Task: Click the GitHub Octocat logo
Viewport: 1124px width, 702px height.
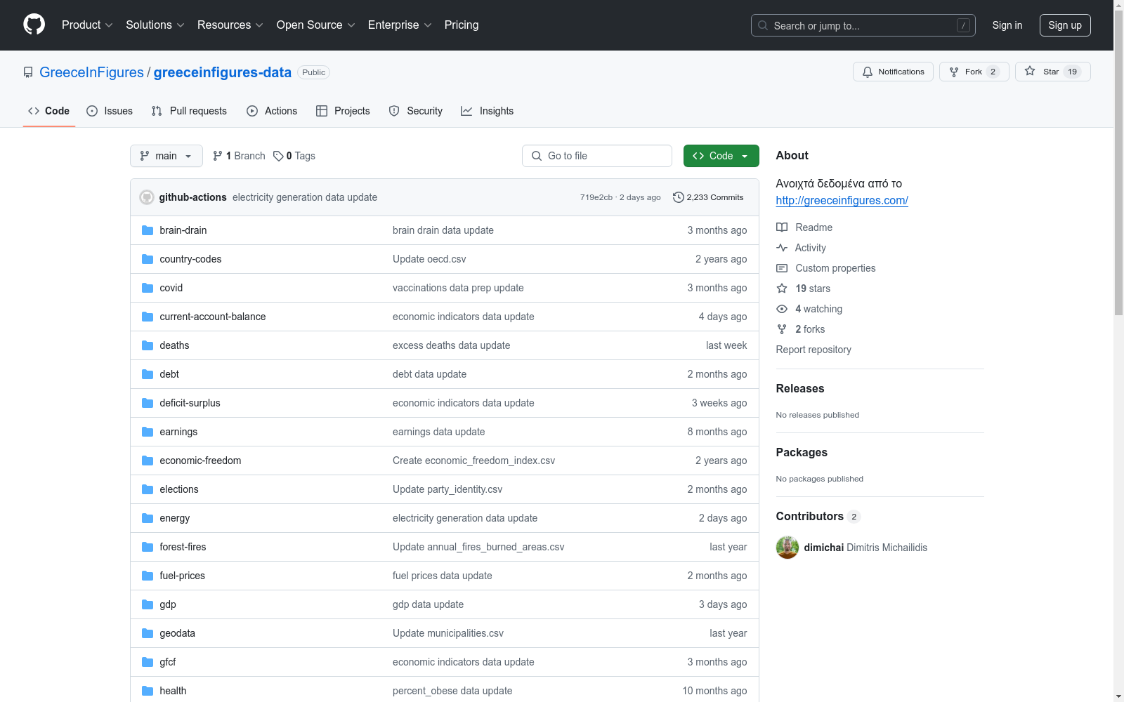Action: (x=34, y=25)
